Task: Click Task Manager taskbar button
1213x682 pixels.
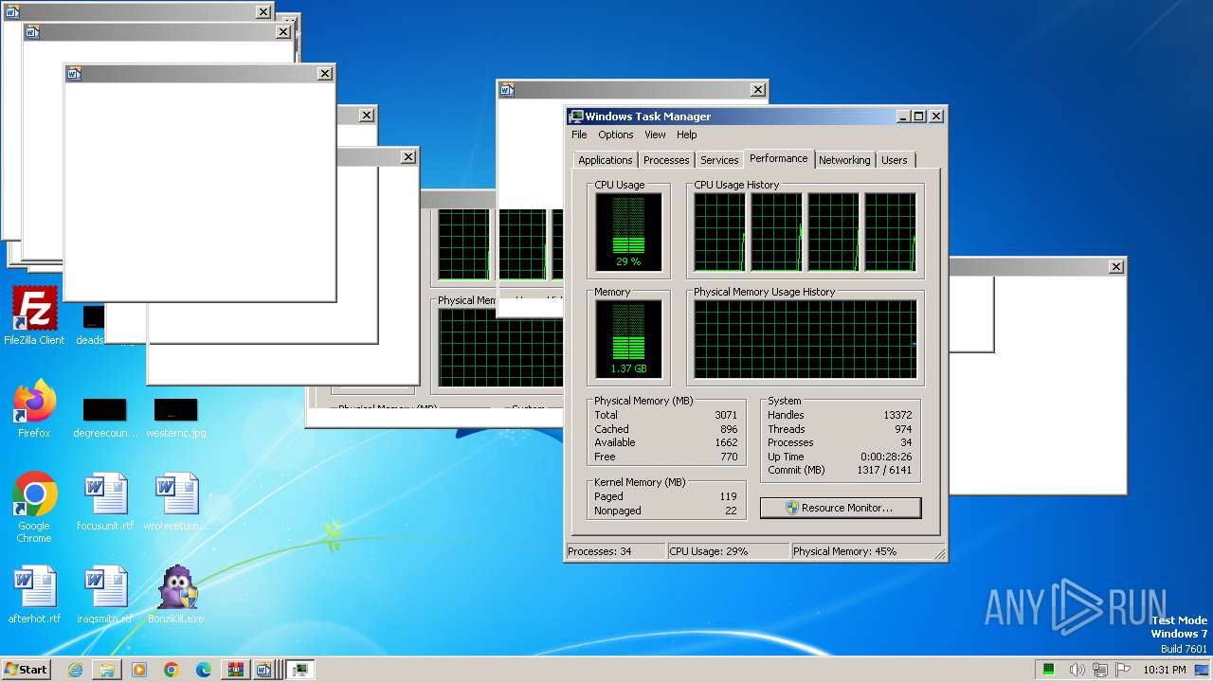Action: coord(299,670)
